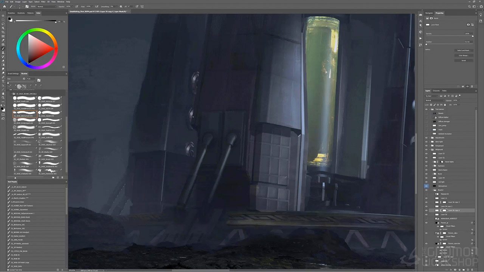
Task: Hide the Tool passes group
Action: [x=426, y=109]
